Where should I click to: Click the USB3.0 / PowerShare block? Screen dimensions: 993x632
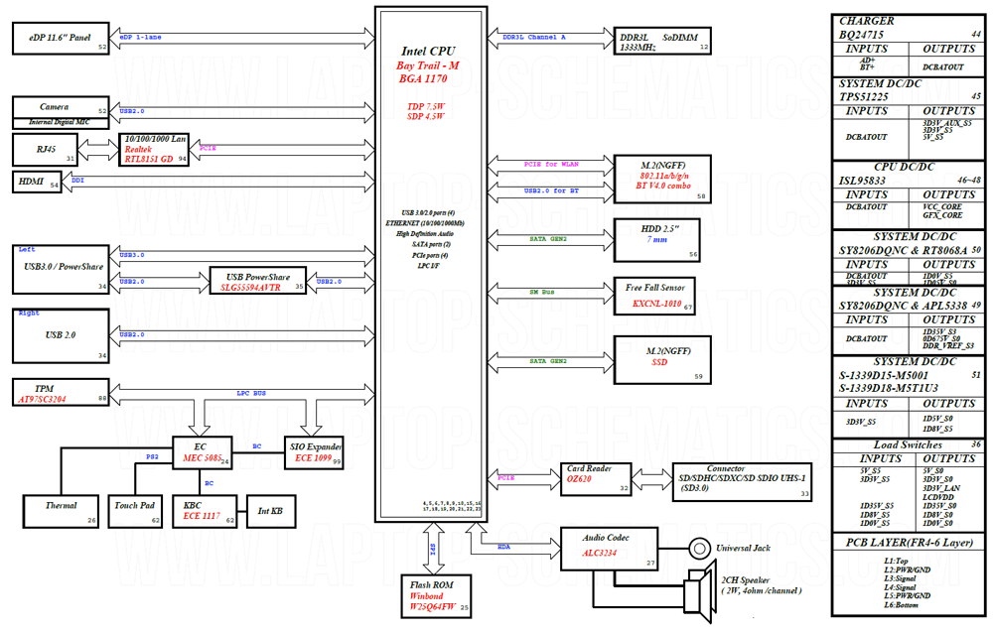(61, 269)
